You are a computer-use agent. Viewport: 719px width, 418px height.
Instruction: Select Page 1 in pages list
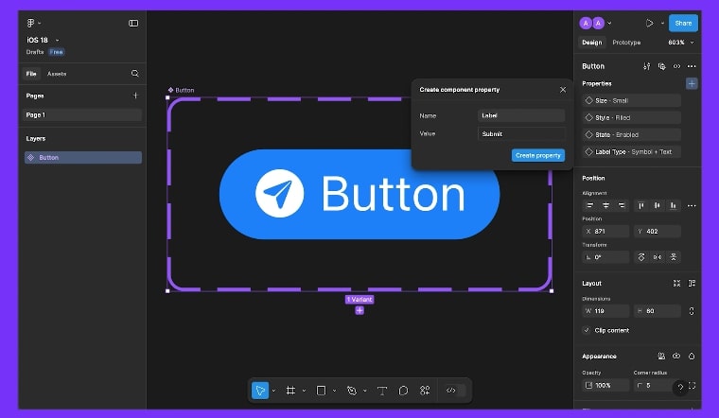point(82,114)
